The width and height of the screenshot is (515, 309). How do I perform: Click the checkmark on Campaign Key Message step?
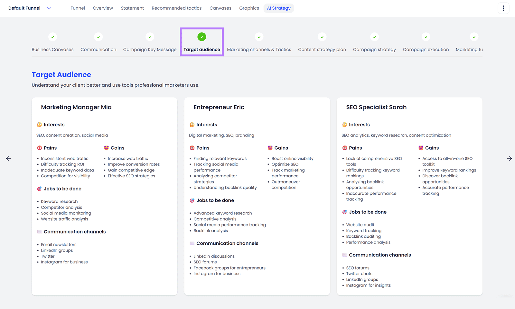150,37
